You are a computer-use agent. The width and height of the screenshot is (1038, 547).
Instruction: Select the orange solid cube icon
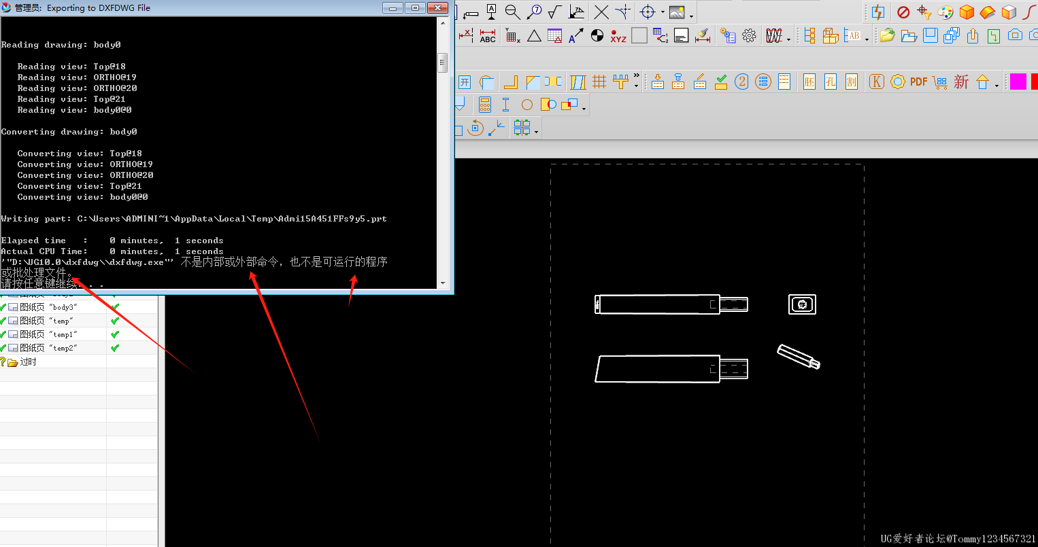[967, 12]
